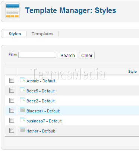The height and width of the screenshot is (151, 139).
Task: Open the Atomic - Default style
Action: (41, 81)
